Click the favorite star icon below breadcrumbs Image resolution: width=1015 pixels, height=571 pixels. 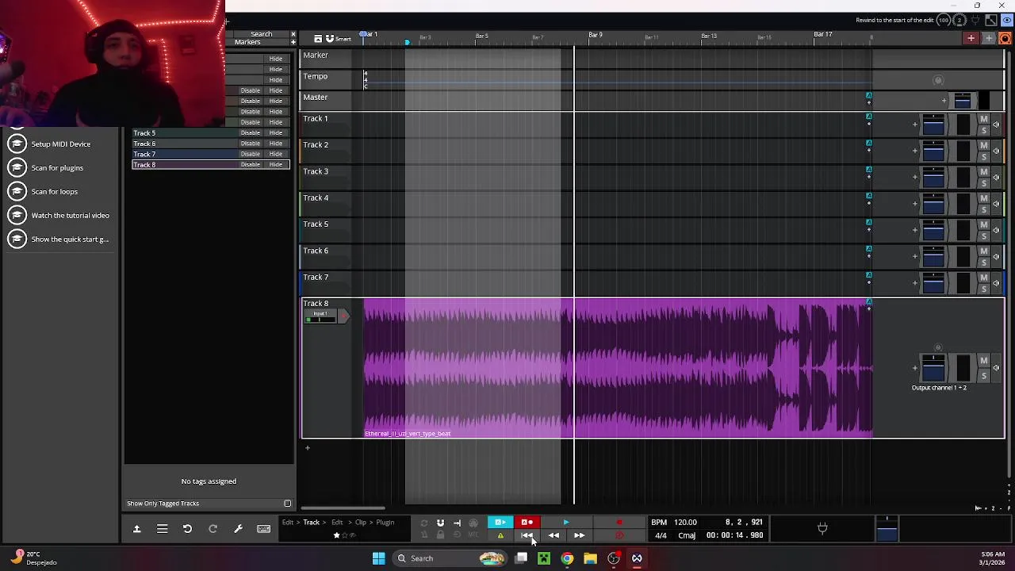click(336, 535)
